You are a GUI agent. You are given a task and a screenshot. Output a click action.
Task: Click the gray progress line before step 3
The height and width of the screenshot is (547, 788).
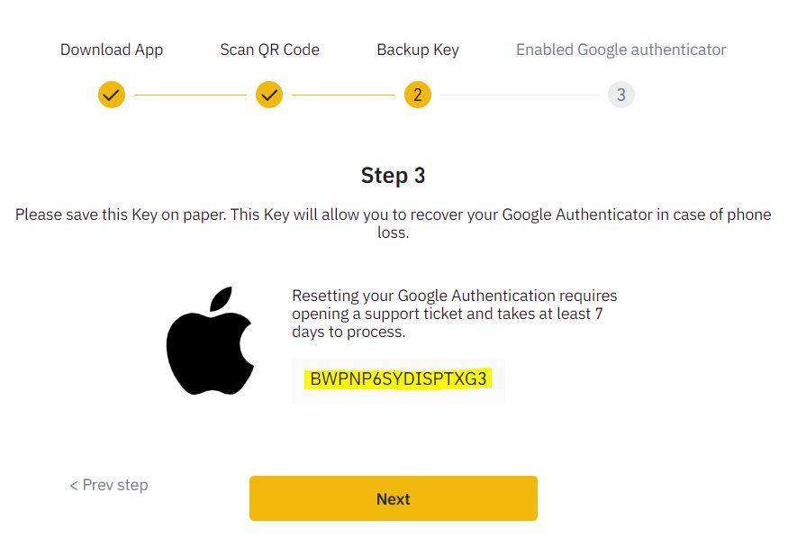click(519, 95)
